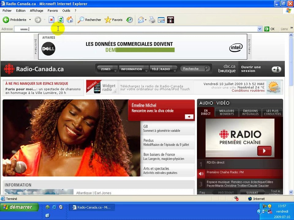The image size is (294, 220).
Task: Open the G8 Sommet à géométrie variable story
Action: click(x=168, y=128)
